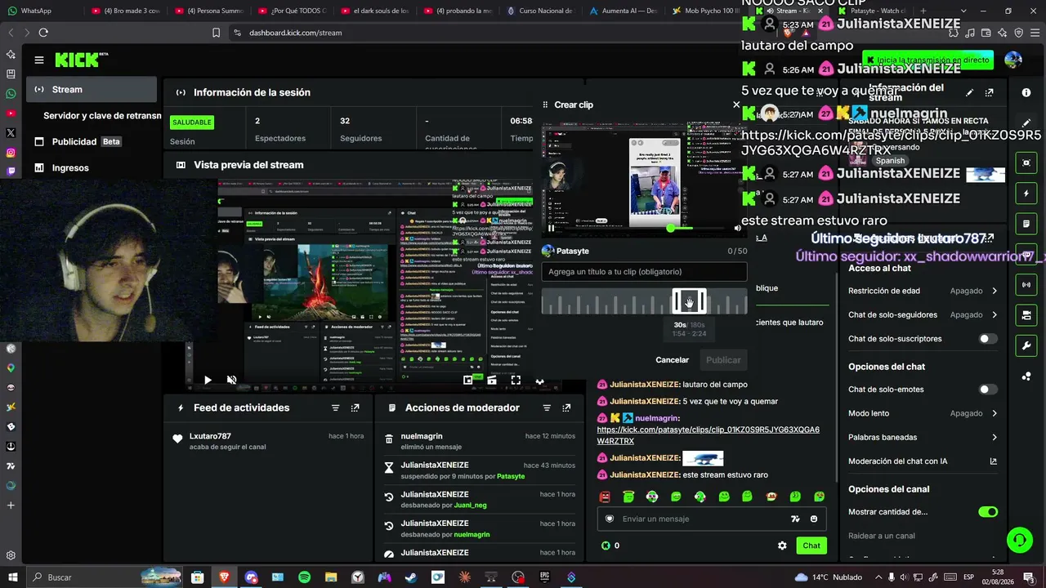
Task: Open the Kick hamburger menu
Action: coord(38,60)
